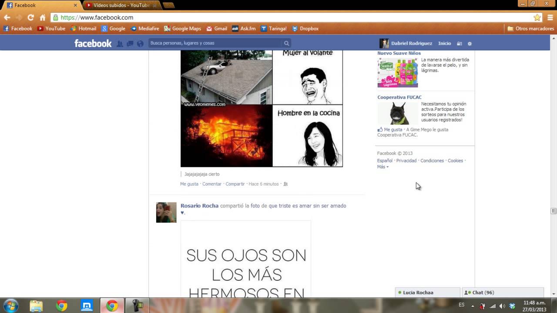Click the Chrome home icon
557x313 pixels.
[42, 17]
